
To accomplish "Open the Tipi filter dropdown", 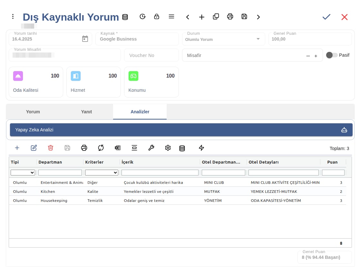I will pyautogui.click(x=23, y=173).
